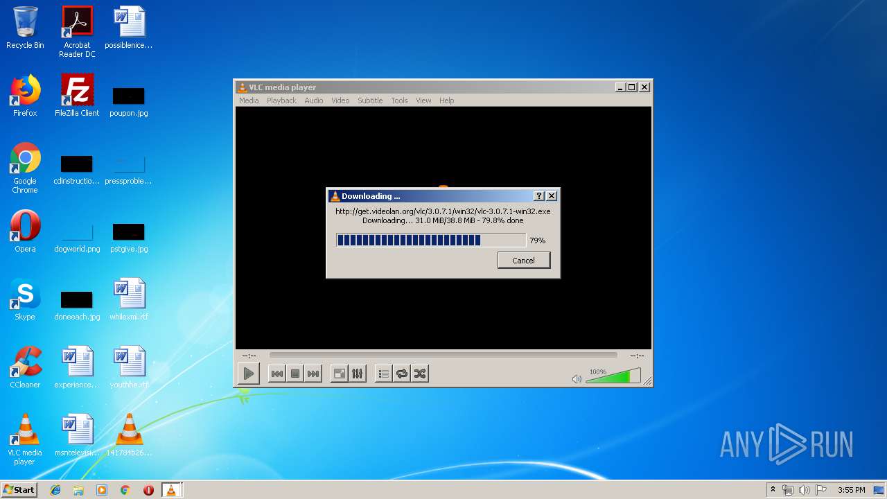Select the CCleaner desktop shortcut
The image size is (887, 499).
coord(25,367)
